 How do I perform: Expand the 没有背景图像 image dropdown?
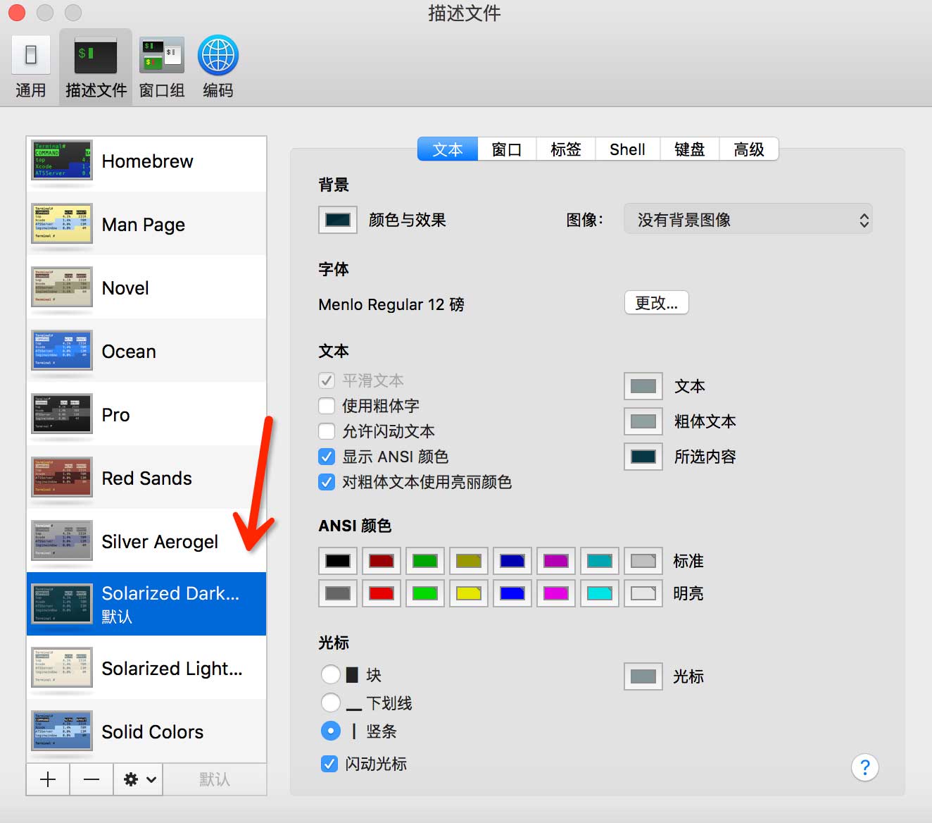[x=748, y=220]
